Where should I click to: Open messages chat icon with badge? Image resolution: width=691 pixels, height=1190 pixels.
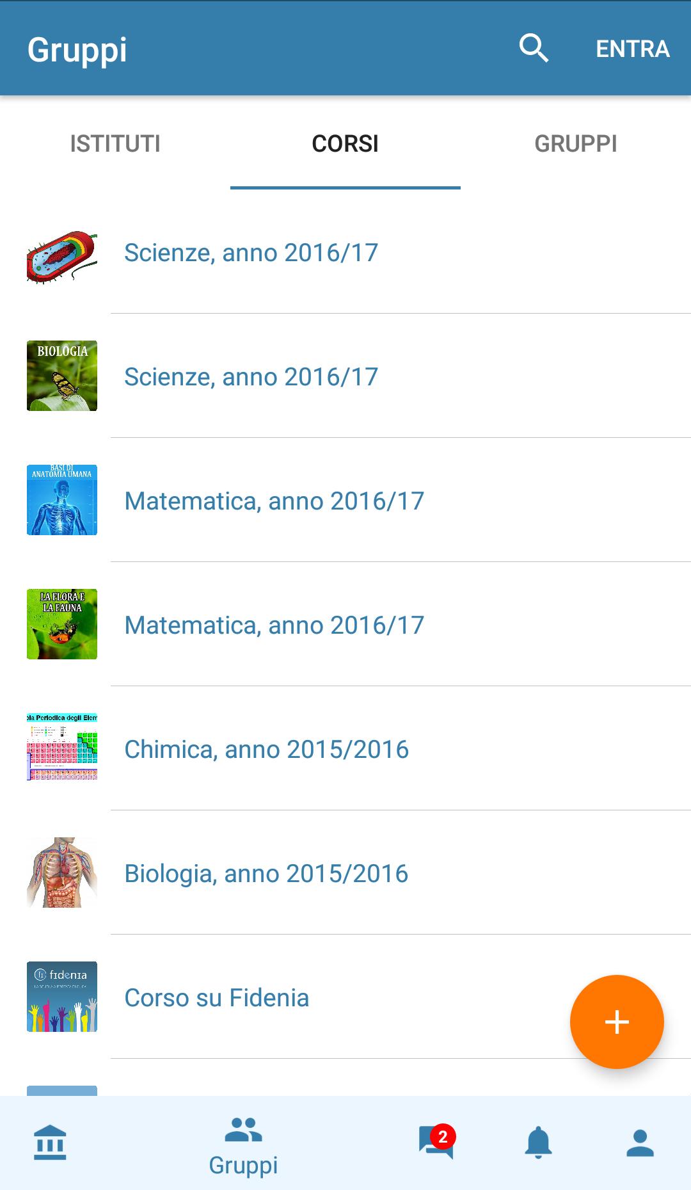pos(436,1142)
